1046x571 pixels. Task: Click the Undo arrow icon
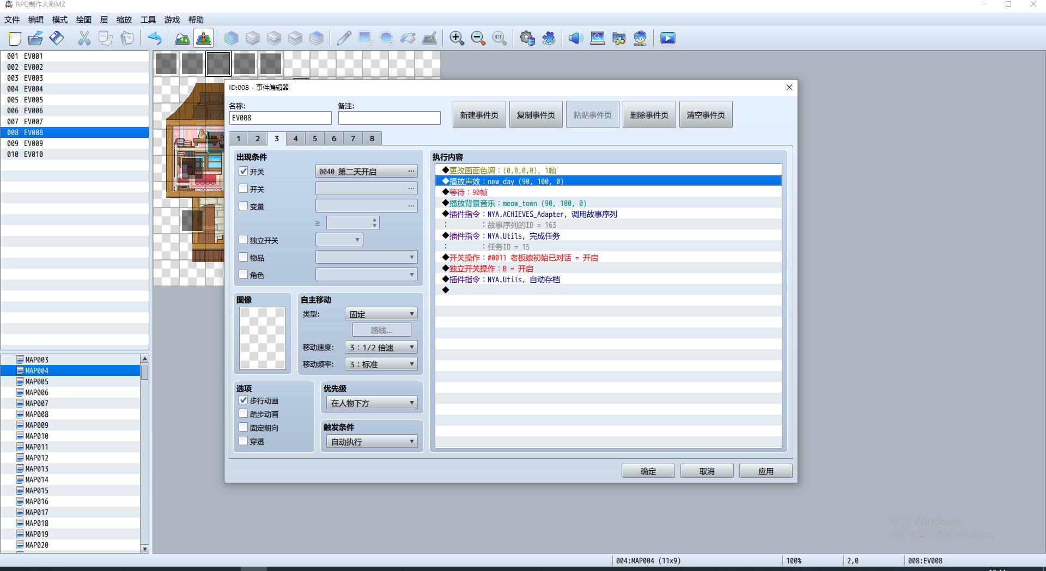[x=155, y=38]
